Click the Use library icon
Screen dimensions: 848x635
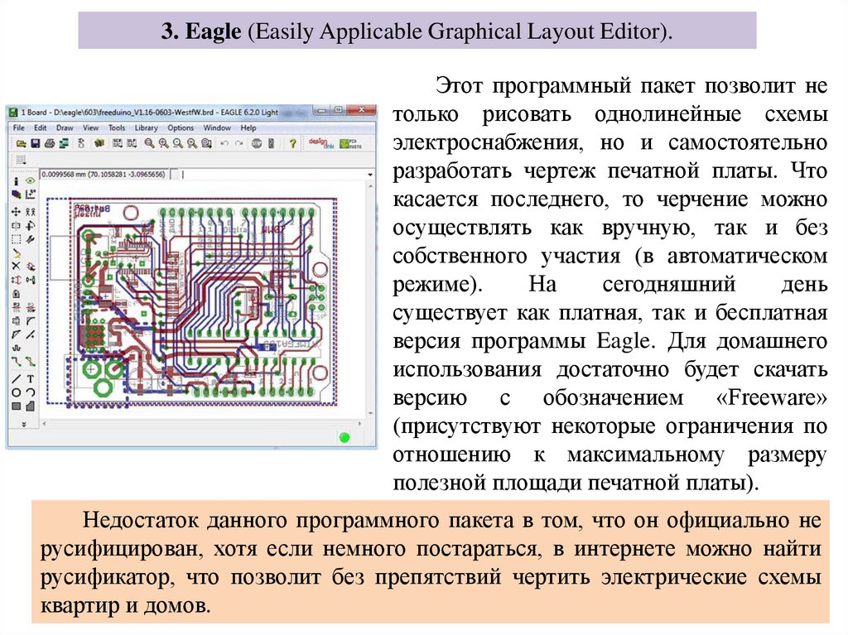pos(99,143)
